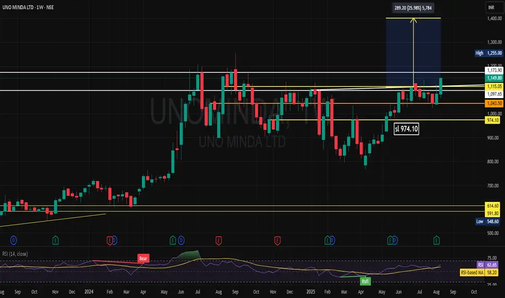Select the green Bull divergence label

point(365,281)
